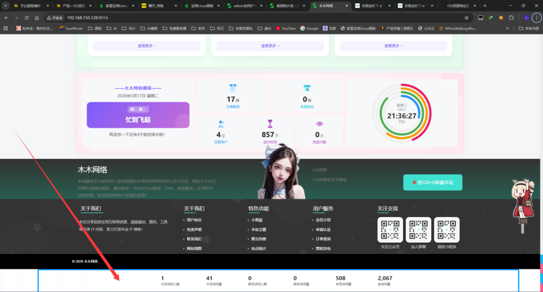Open the WhoisMaking bookmark

tap(458, 29)
